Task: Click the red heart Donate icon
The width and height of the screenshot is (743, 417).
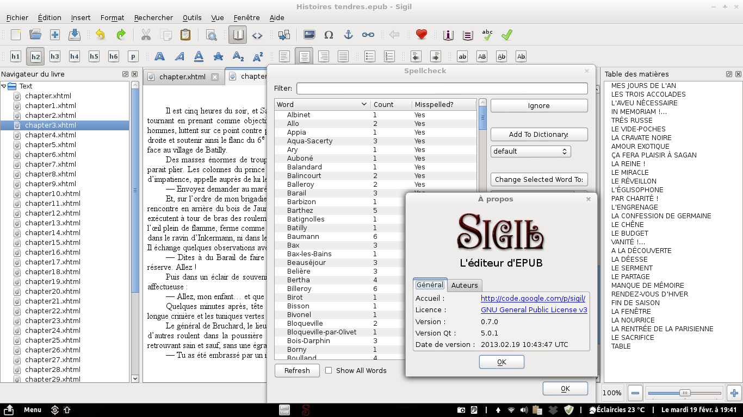Action: pyautogui.click(x=421, y=35)
